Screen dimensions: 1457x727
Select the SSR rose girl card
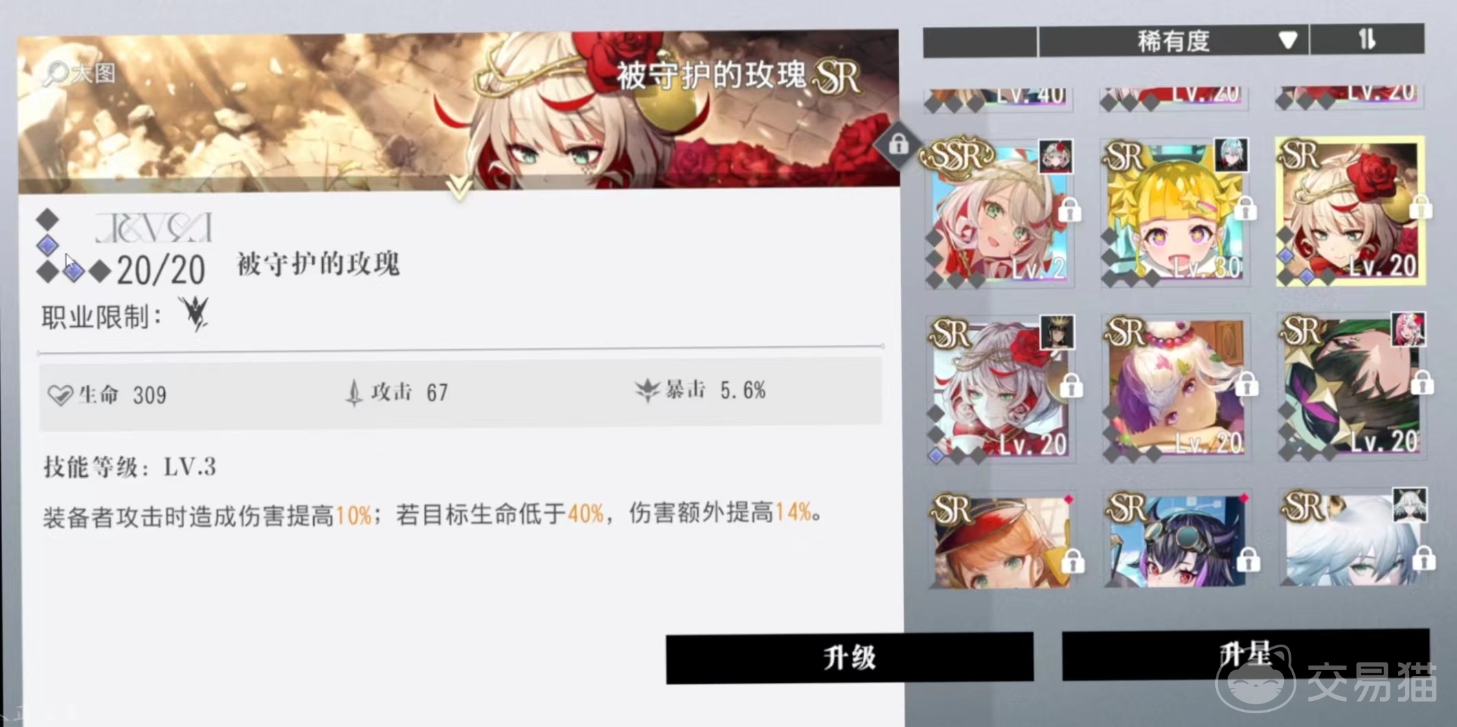pyautogui.click(x=999, y=212)
